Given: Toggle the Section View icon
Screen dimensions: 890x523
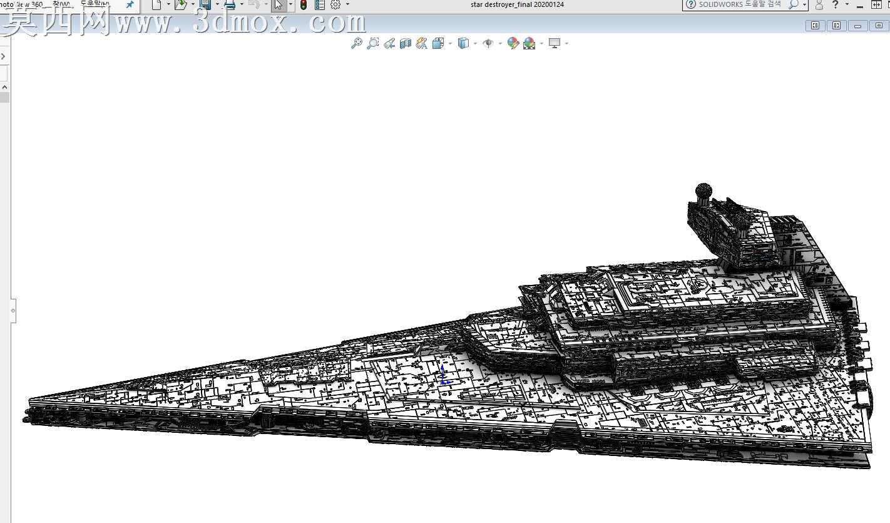Looking at the screenshot, I should click(406, 43).
